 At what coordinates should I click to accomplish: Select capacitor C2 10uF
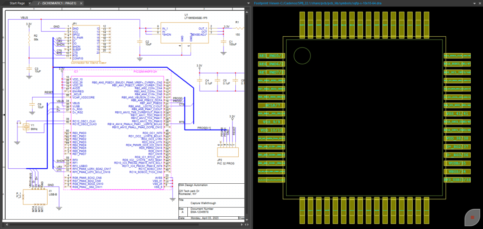[140, 42]
